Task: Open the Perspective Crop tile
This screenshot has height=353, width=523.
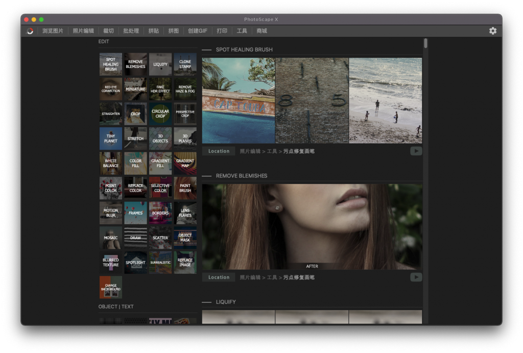Action: (185, 114)
